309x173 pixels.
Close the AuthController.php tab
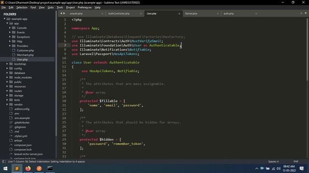(x=140, y=13)
